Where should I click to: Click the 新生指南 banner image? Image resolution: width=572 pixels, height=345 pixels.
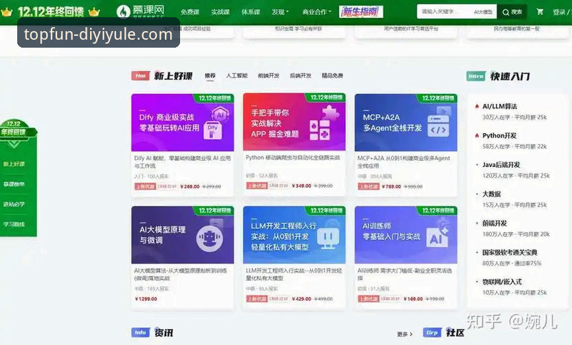pyautogui.click(x=361, y=12)
